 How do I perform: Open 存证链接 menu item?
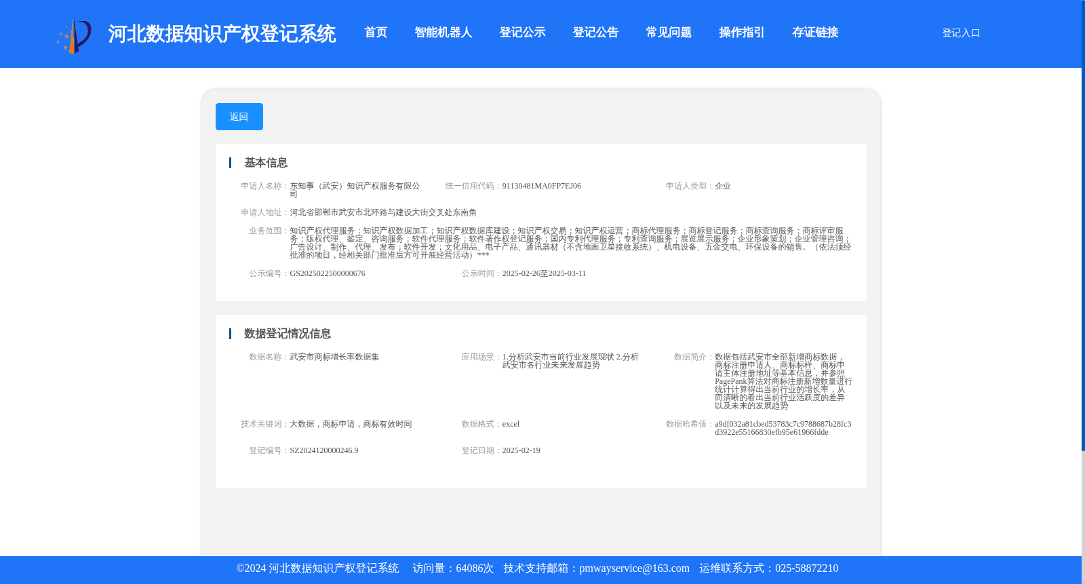click(815, 33)
